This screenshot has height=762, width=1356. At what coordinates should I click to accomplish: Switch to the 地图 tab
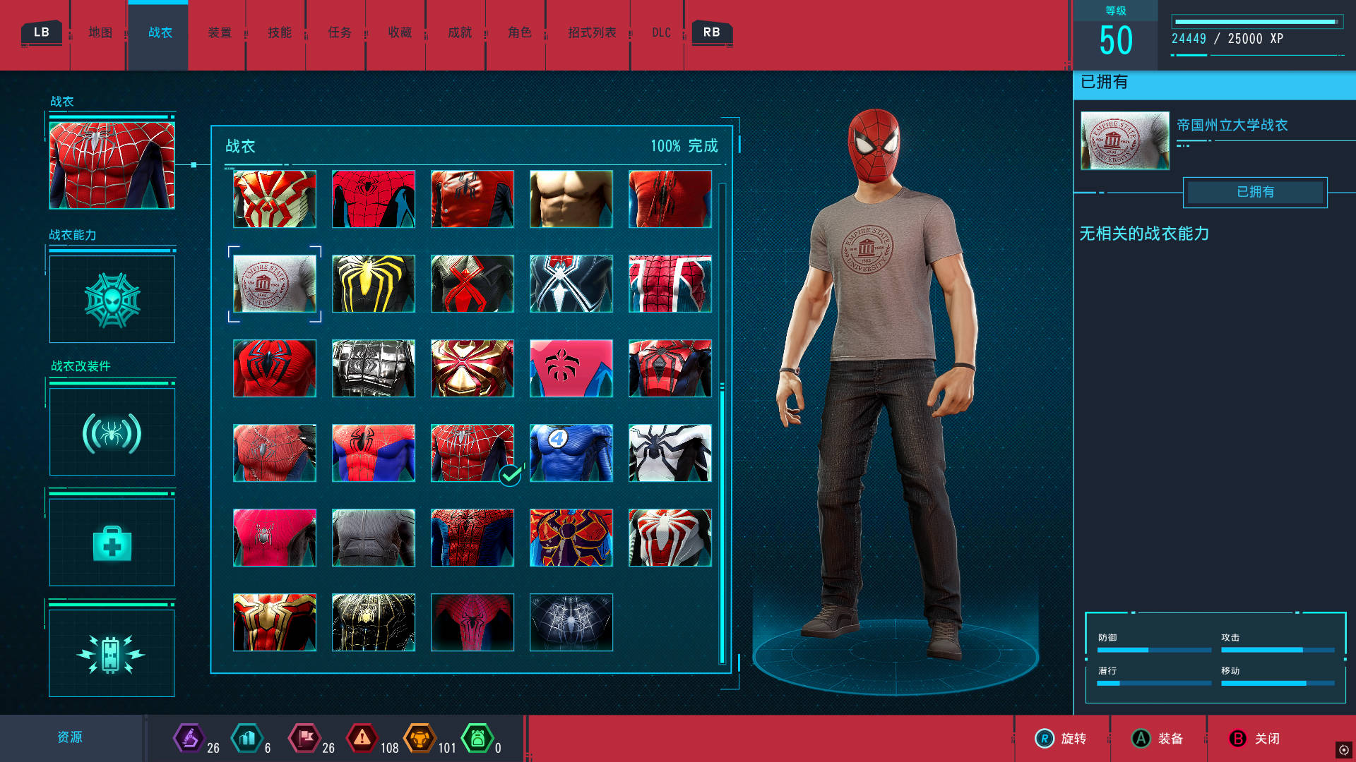click(x=100, y=32)
